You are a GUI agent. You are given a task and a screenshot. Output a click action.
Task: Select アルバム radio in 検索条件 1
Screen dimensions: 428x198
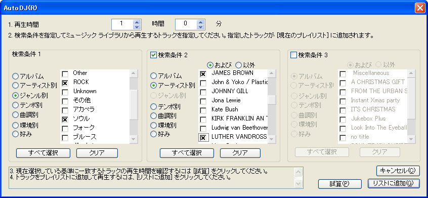16,76
